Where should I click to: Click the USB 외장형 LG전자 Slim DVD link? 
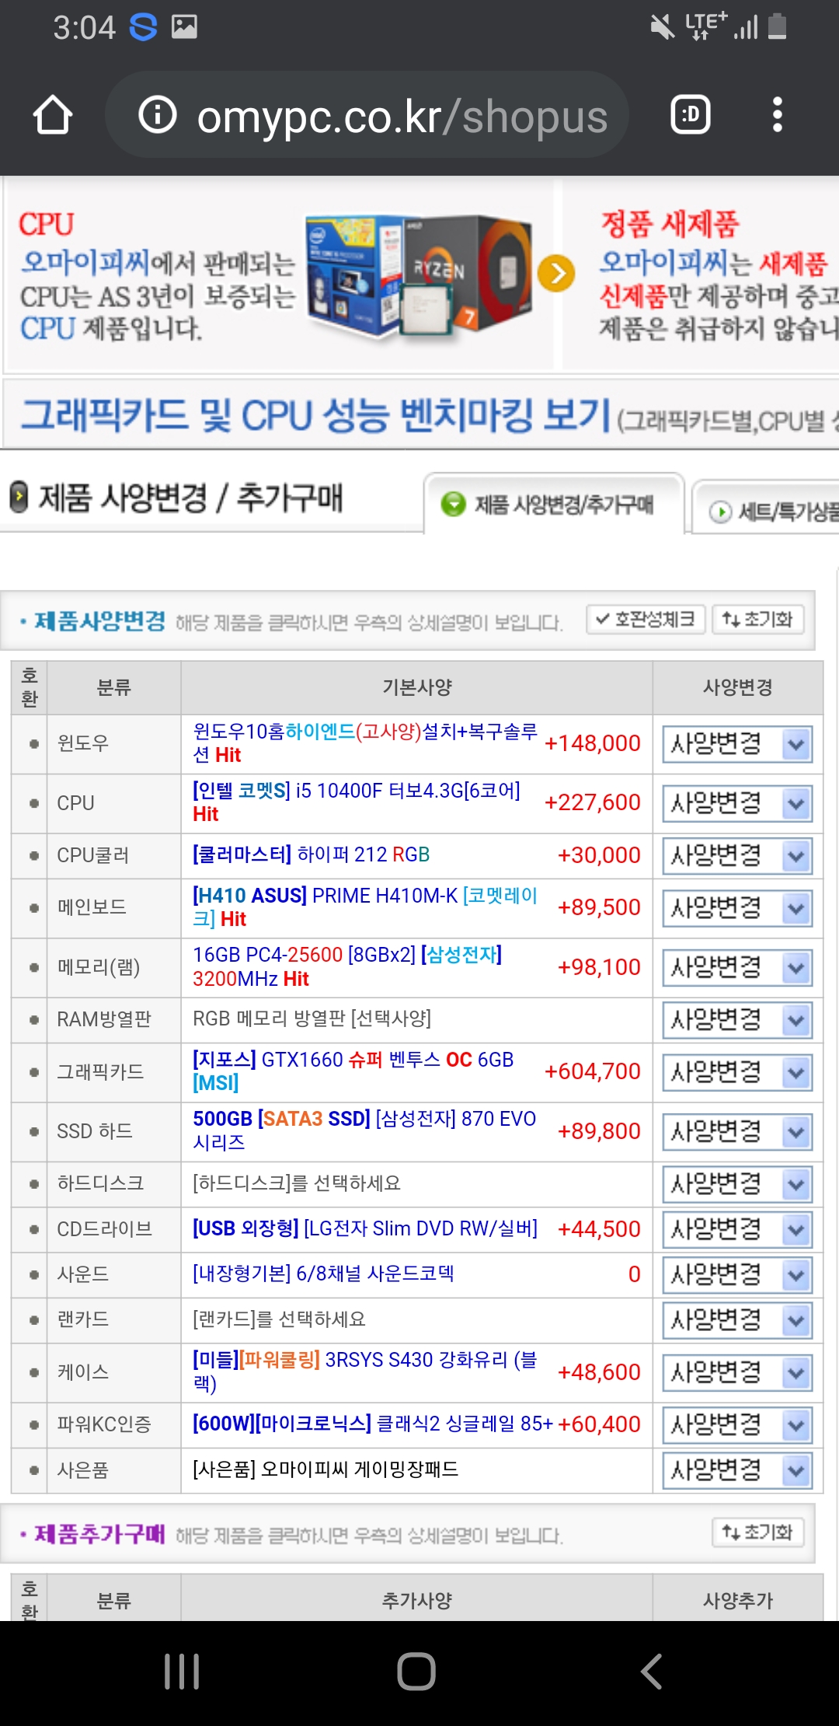coord(365,1228)
